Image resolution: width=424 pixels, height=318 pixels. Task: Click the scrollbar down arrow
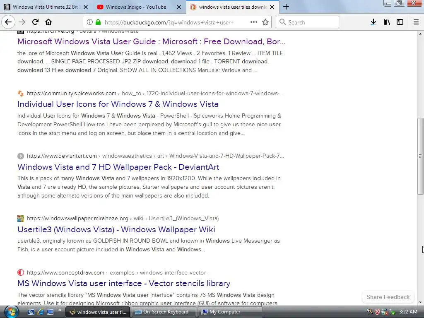tap(420, 302)
